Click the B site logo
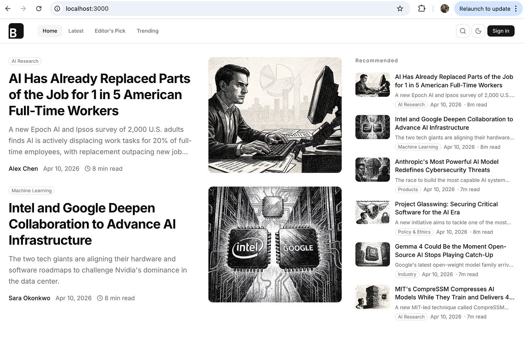This screenshot has width=524, height=338. click(16, 31)
